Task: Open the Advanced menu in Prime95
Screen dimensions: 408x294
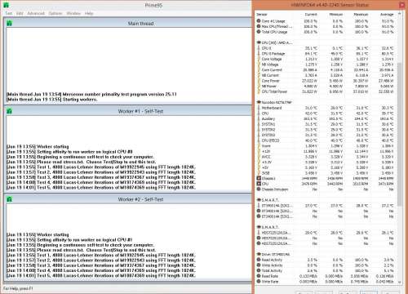Action: tap(36, 13)
